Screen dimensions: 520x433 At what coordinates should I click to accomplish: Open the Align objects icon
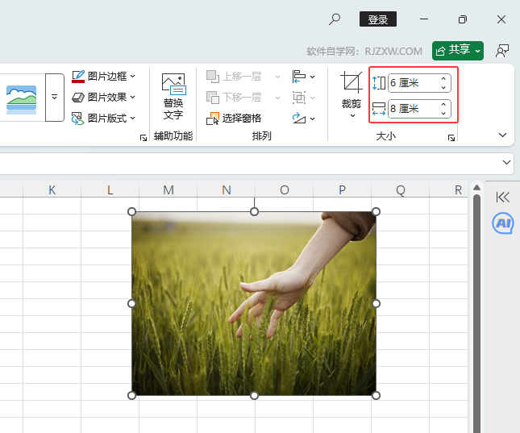point(303,77)
